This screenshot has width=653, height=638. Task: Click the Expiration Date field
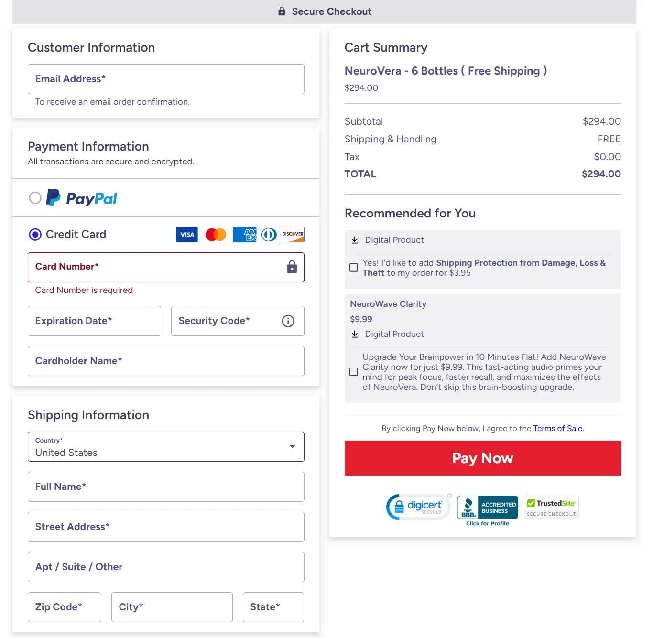click(94, 321)
